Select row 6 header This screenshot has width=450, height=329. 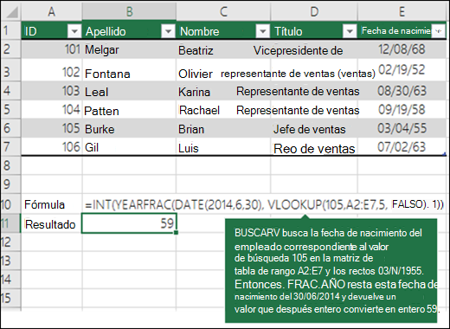(x=10, y=128)
